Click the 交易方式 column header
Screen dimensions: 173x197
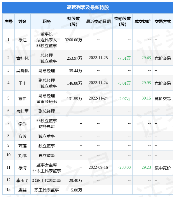[163, 22]
